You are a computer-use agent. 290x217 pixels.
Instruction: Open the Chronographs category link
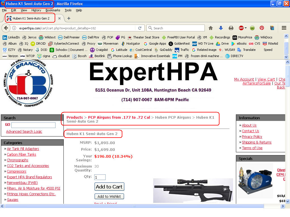[x=18, y=160]
